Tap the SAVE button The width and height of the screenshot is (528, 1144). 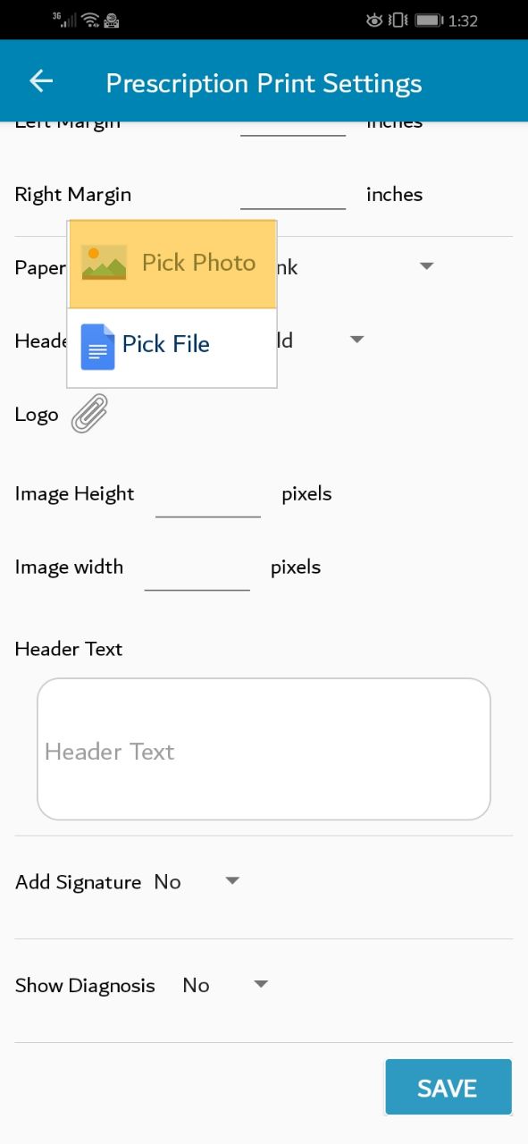(448, 1087)
